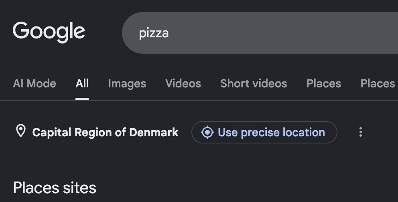Focus the empty area of search field
This screenshot has width=398, height=202.
(x=282, y=33)
